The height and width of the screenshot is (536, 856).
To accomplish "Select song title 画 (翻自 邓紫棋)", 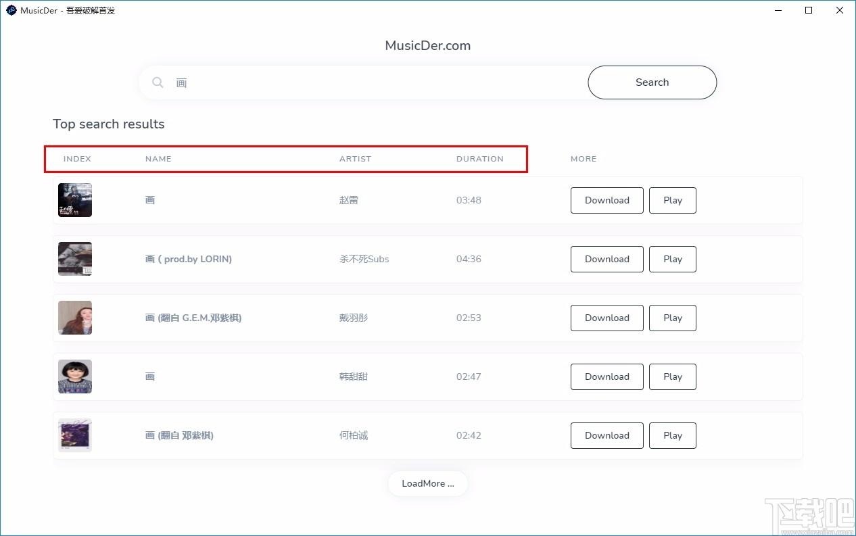I will [x=179, y=435].
